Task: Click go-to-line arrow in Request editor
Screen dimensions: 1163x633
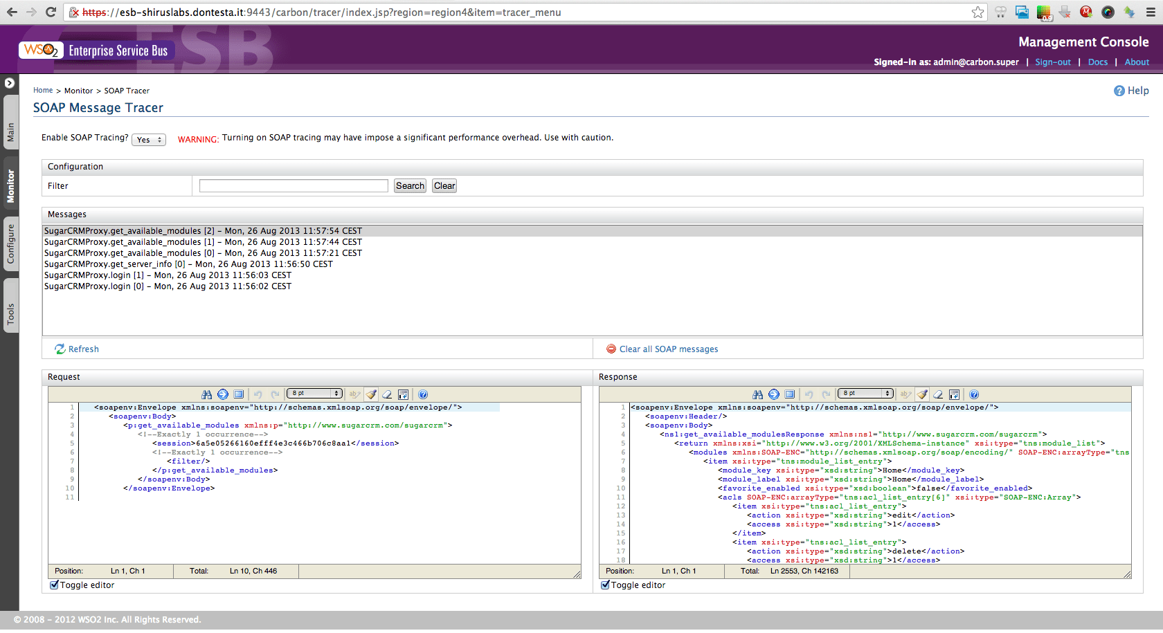Action: click(223, 394)
